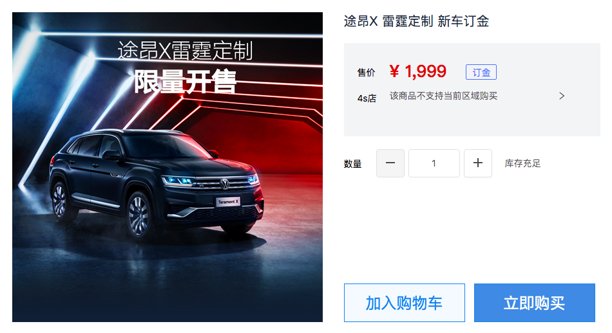Image resolution: width=612 pixels, height=333 pixels.
Task: Click the 加入购物车 button
Action: click(x=405, y=303)
